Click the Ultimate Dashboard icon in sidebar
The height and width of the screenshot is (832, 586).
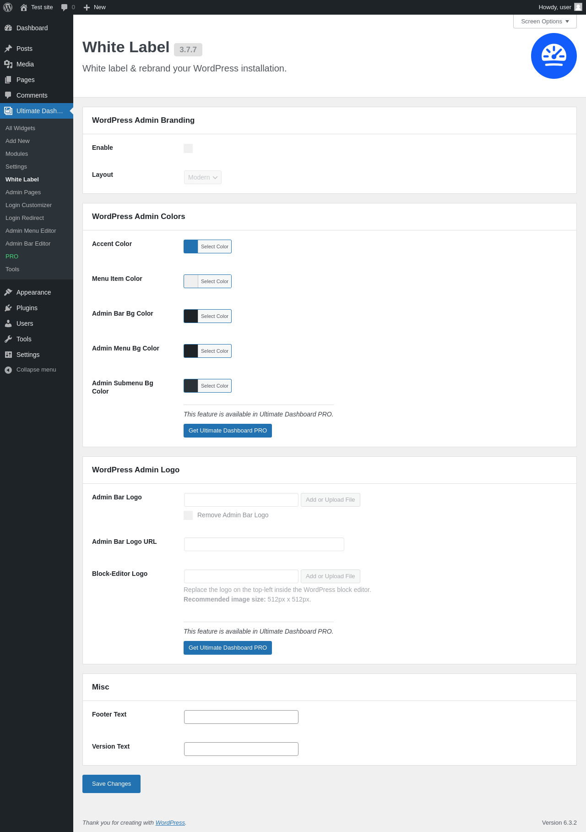(x=8, y=111)
